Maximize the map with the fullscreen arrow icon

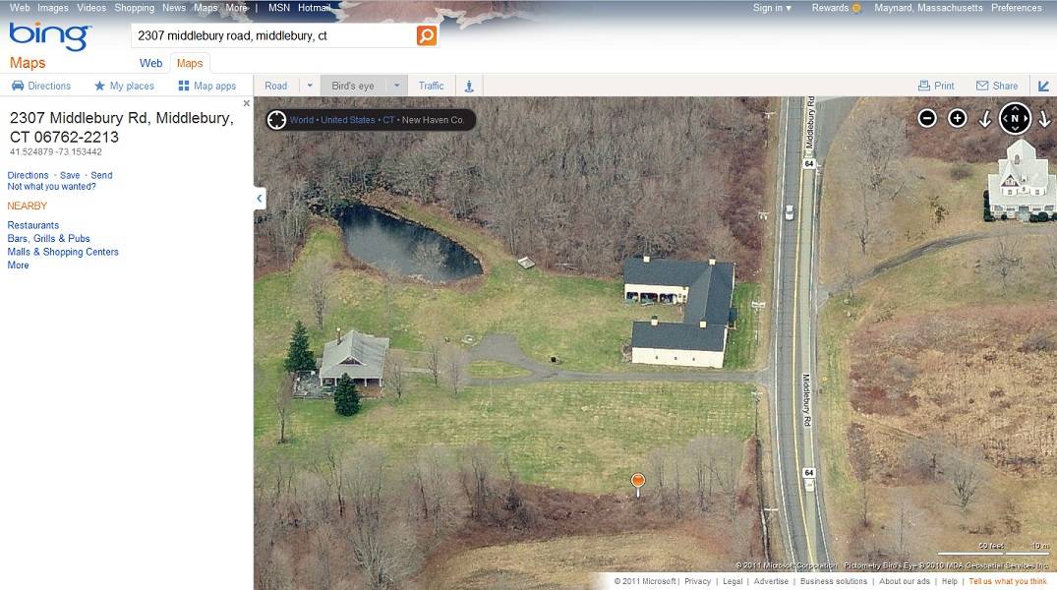tap(1043, 86)
